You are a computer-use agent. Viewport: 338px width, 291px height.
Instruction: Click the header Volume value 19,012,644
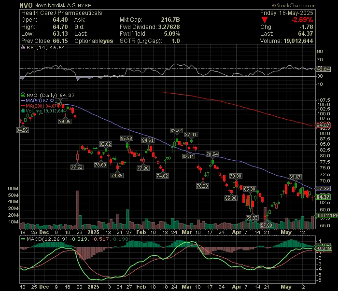(298, 41)
